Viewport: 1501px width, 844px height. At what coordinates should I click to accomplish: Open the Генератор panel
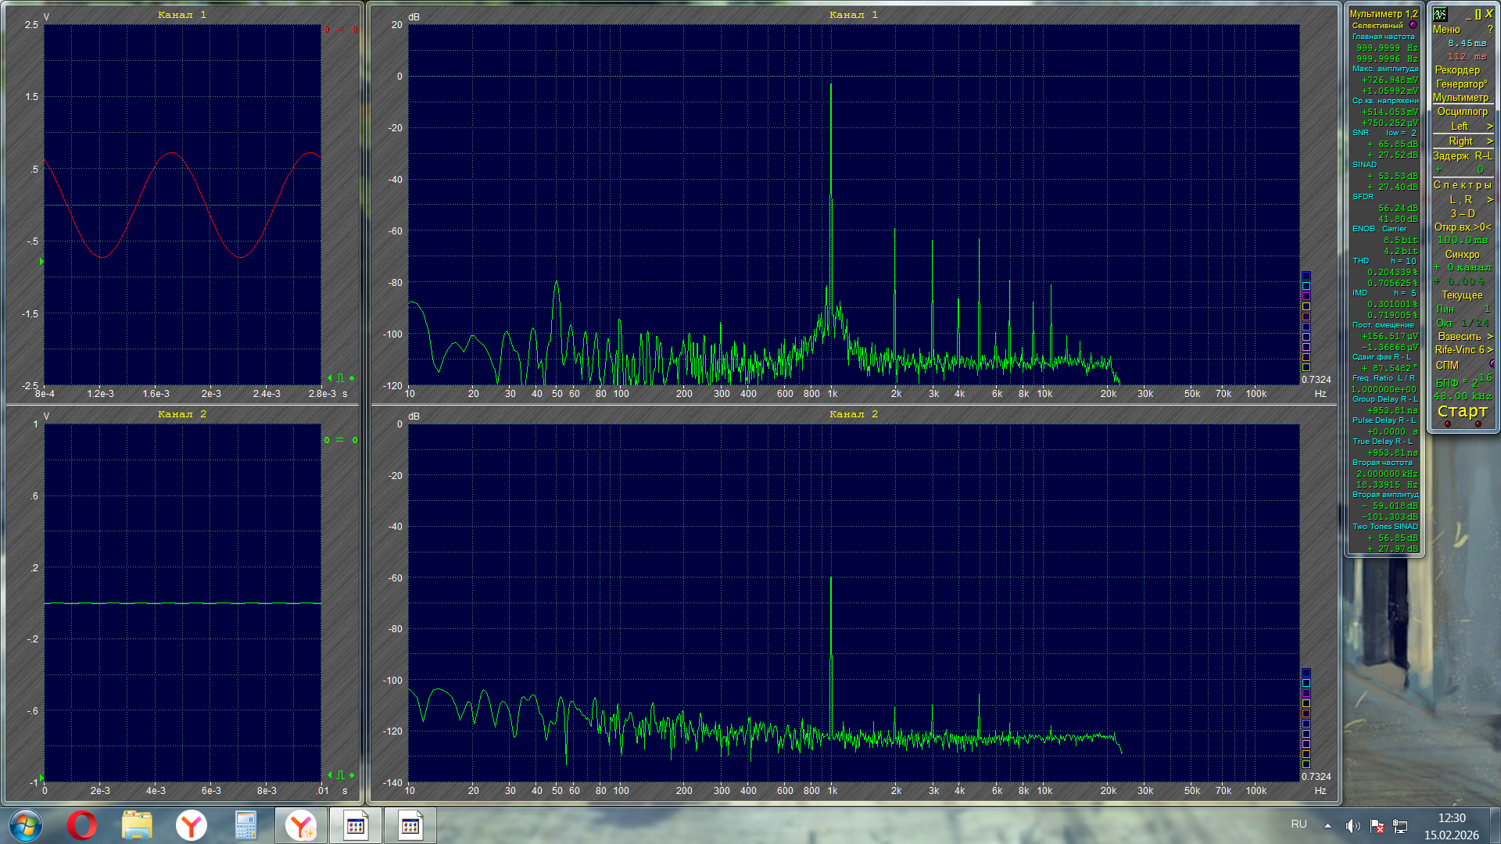tap(1460, 84)
